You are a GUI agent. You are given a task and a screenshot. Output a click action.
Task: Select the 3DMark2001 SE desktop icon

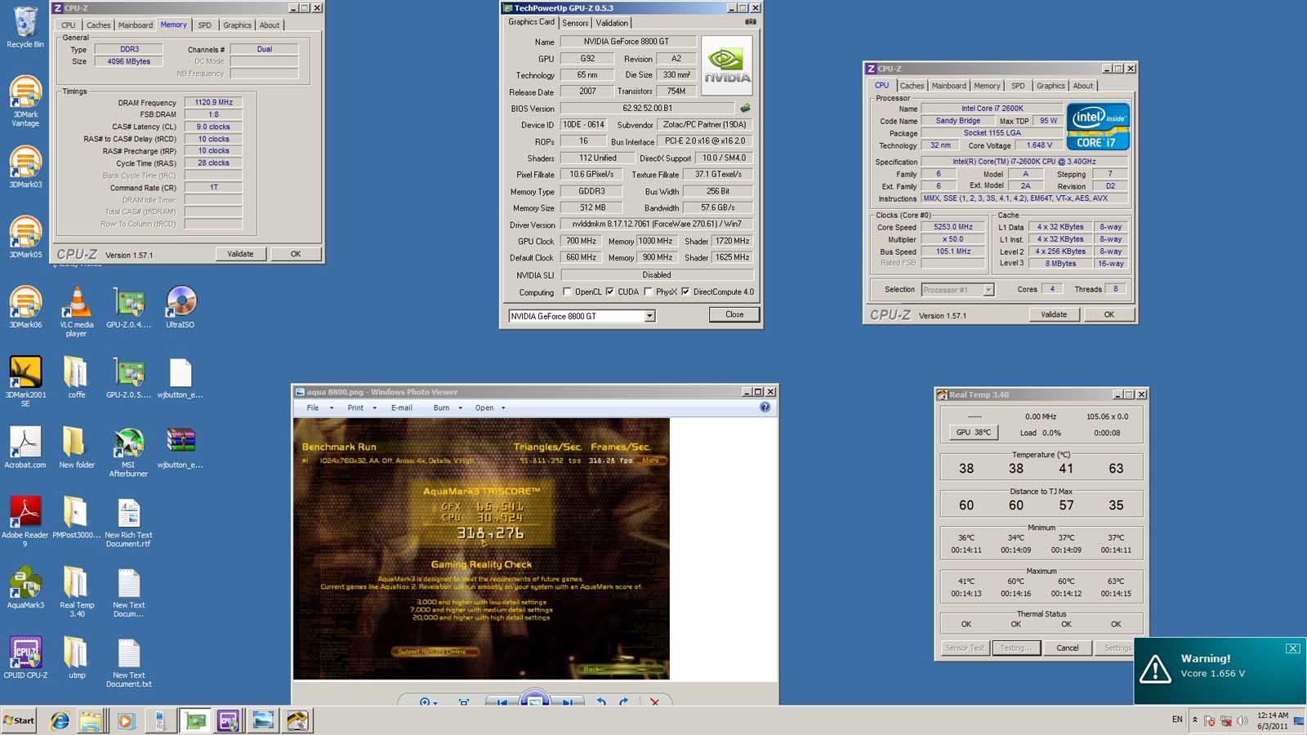click(25, 381)
